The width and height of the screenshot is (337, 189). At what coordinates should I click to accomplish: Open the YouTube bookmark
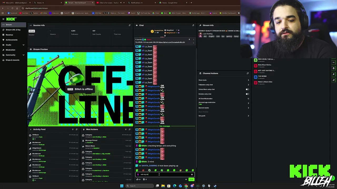pos(24,13)
